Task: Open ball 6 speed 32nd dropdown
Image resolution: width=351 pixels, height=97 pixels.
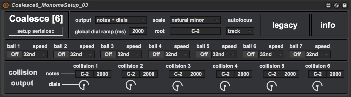Action: click(271, 54)
